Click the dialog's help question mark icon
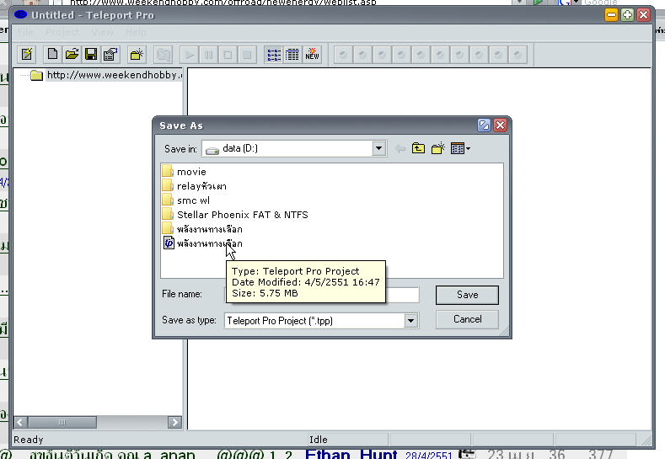The width and height of the screenshot is (665, 459). coord(484,125)
